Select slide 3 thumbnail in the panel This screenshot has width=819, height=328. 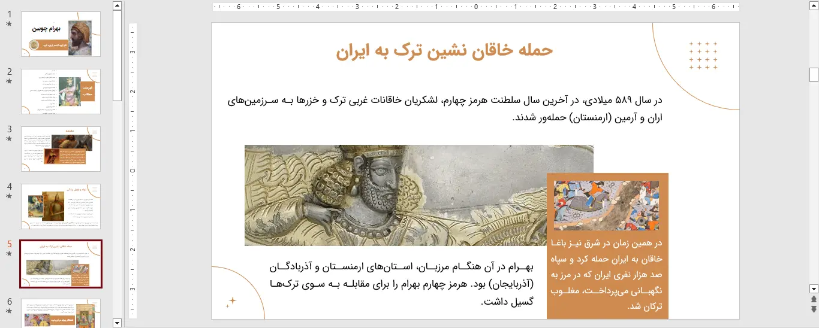61,149
